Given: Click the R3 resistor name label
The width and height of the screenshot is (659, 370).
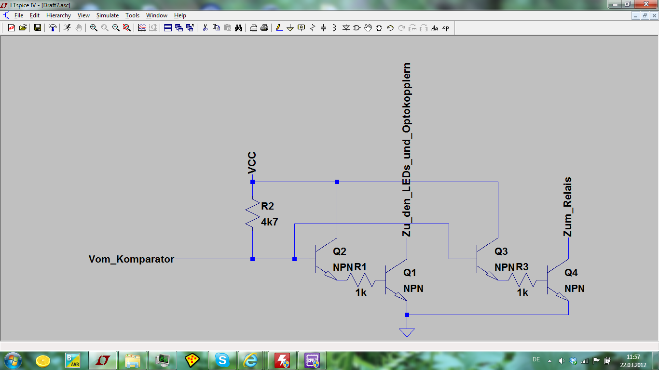Looking at the screenshot, I should [x=522, y=267].
